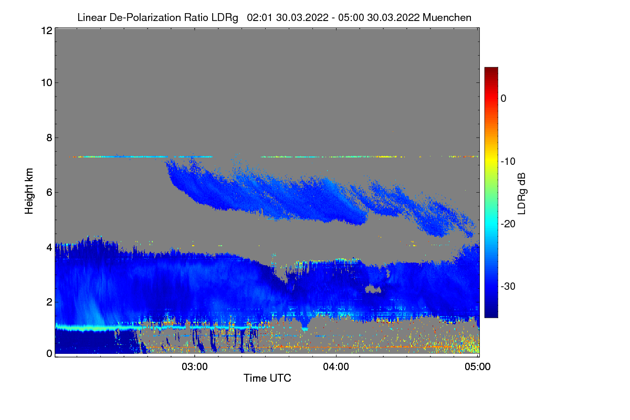The height and width of the screenshot is (420, 630).
Task: Click the '04:00' time tick label
Action: pos(336,367)
